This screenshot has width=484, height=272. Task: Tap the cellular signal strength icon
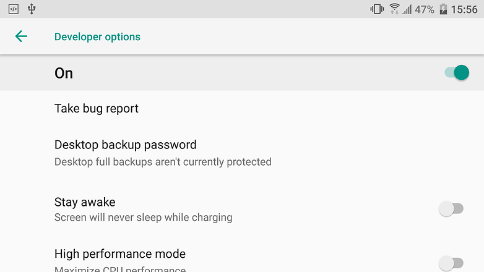tap(407, 9)
